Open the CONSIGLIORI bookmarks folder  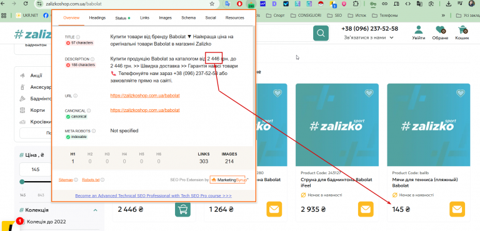[x=305, y=16]
